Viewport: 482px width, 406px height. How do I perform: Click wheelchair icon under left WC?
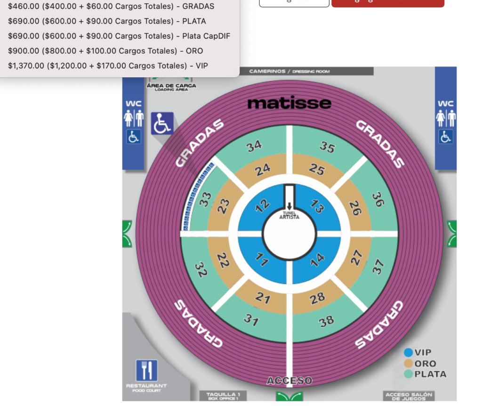click(133, 137)
